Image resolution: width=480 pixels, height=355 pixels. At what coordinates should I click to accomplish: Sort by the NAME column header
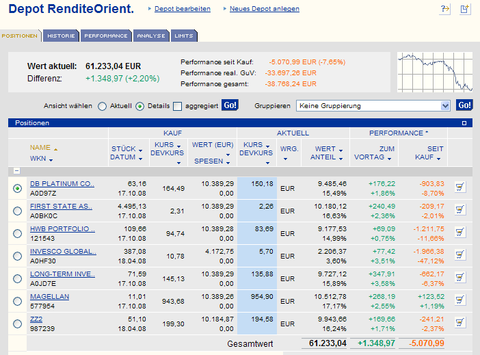tap(40, 148)
